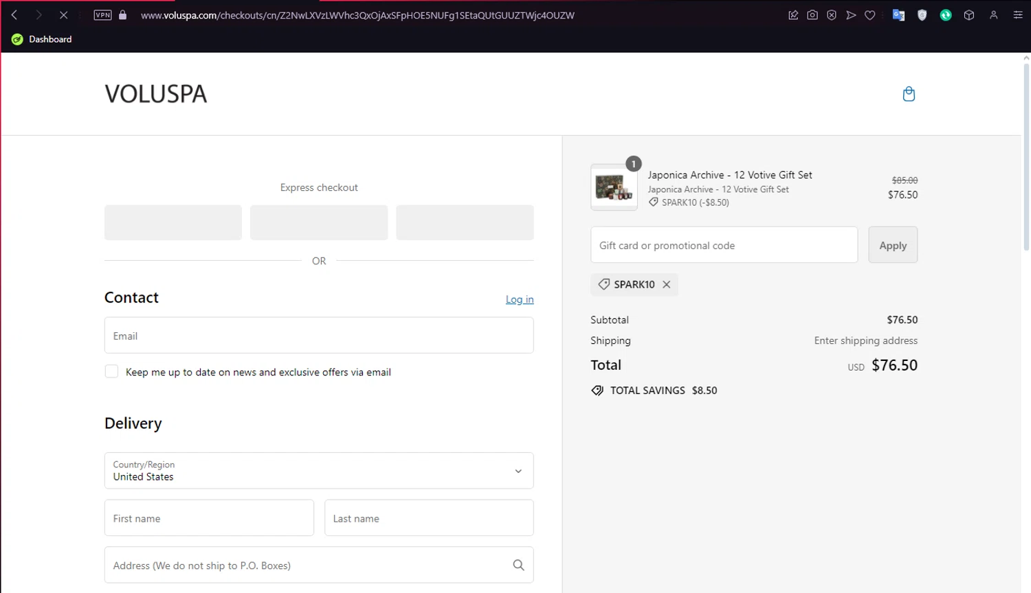Open the Google Translate extension

point(898,15)
